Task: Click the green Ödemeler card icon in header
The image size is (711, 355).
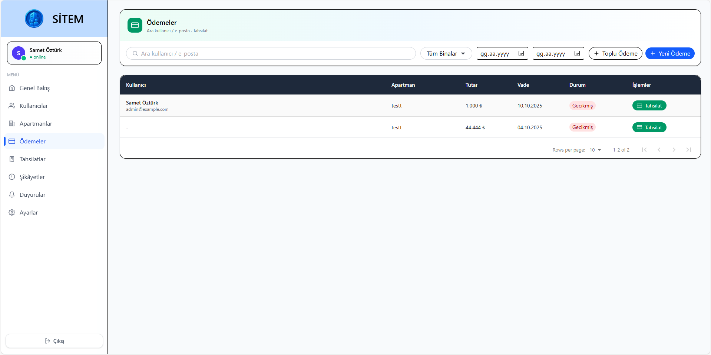Action: [135, 25]
